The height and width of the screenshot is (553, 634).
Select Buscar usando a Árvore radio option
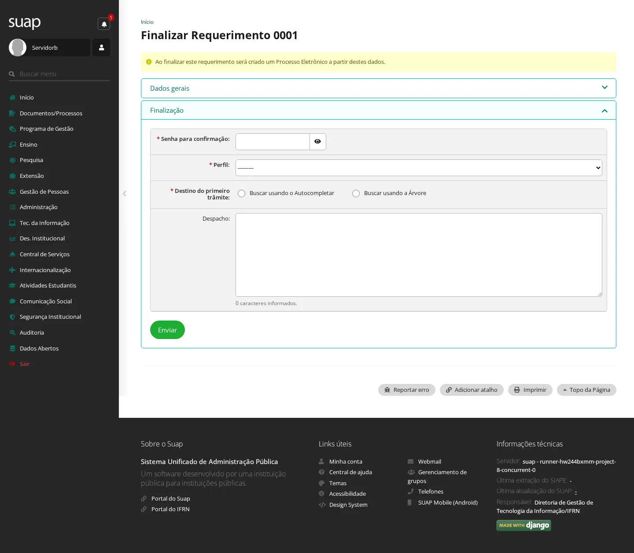[356, 193]
